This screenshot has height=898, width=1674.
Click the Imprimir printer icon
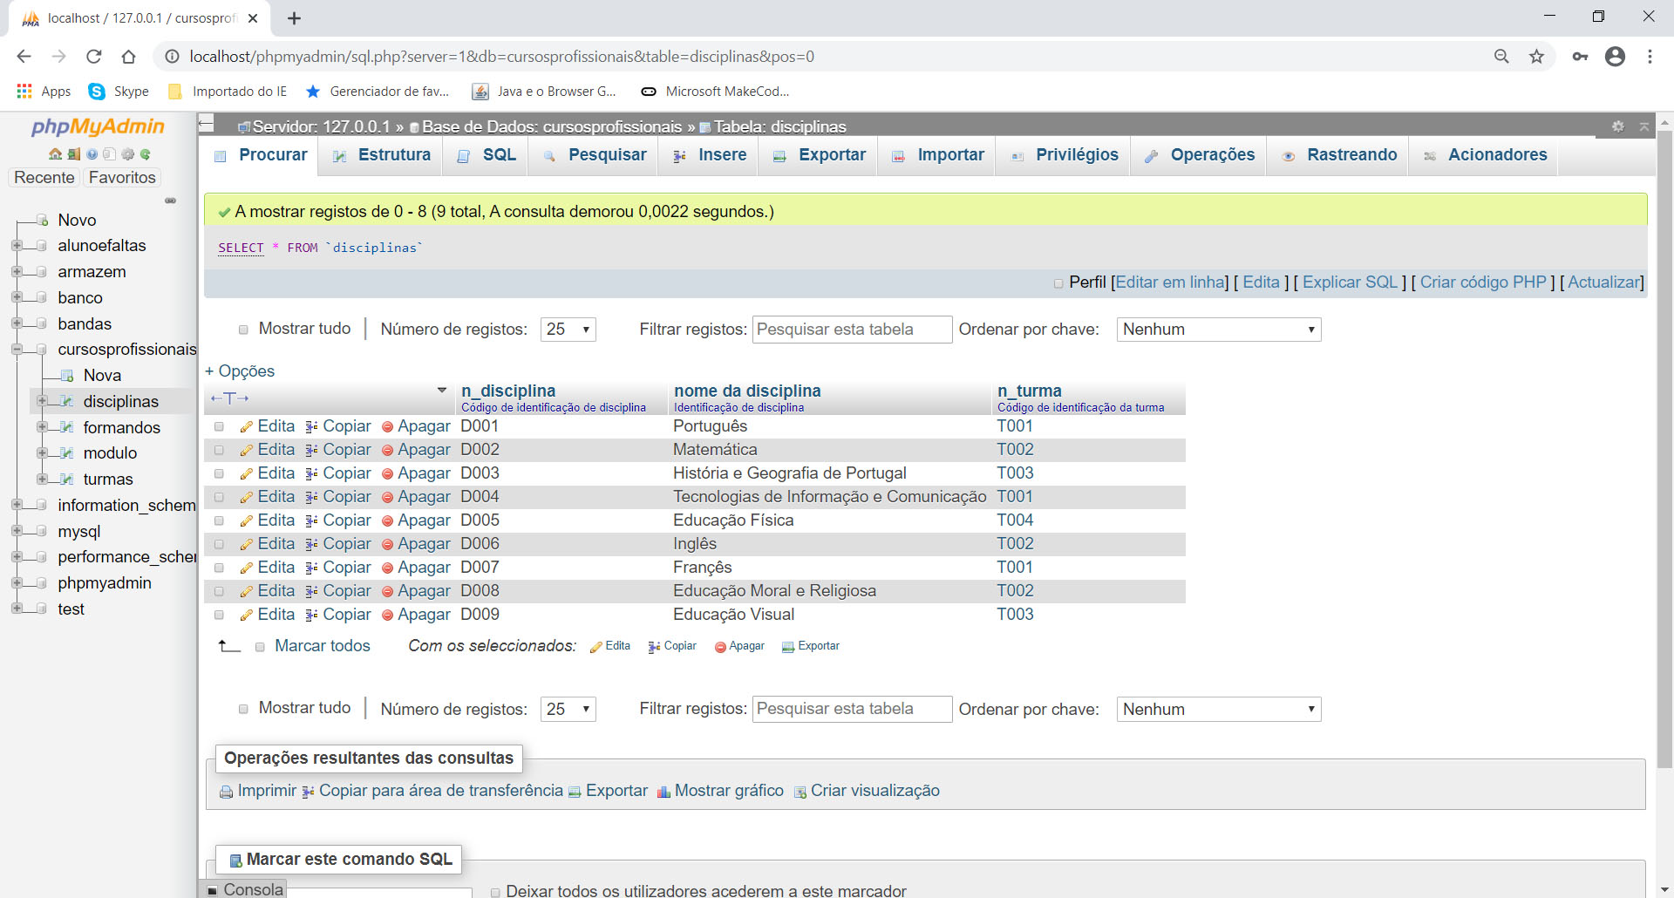pyautogui.click(x=226, y=791)
